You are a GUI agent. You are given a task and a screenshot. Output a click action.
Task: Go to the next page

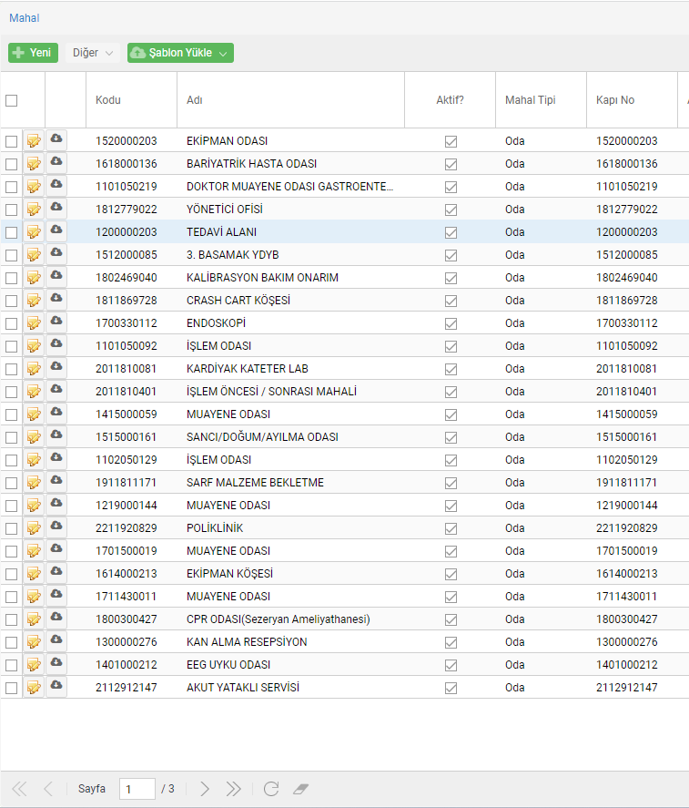click(205, 789)
